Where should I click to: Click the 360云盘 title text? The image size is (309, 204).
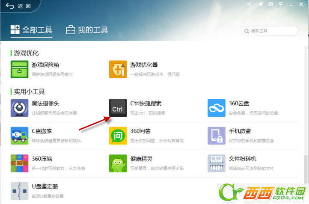pyautogui.click(x=239, y=103)
